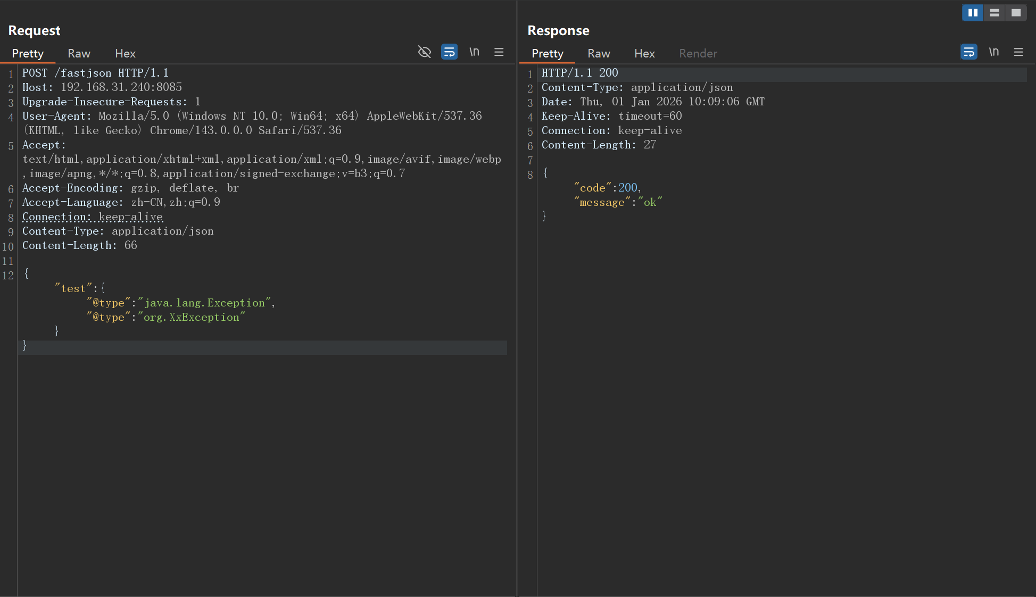1036x597 pixels.
Task: Toggle word wrap icon in Response panel
Action: click(968, 52)
